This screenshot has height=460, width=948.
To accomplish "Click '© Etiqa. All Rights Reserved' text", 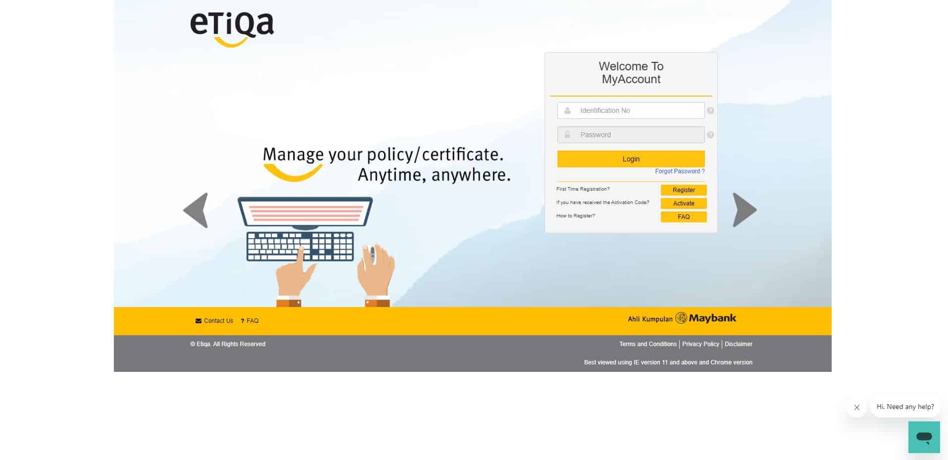I will tap(228, 344).
